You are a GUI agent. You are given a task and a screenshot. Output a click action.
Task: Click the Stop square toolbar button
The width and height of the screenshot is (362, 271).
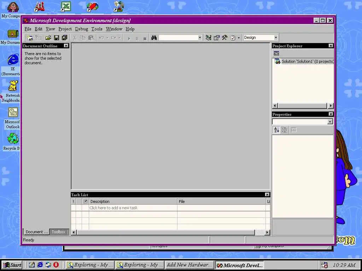(x=145, y=38)
